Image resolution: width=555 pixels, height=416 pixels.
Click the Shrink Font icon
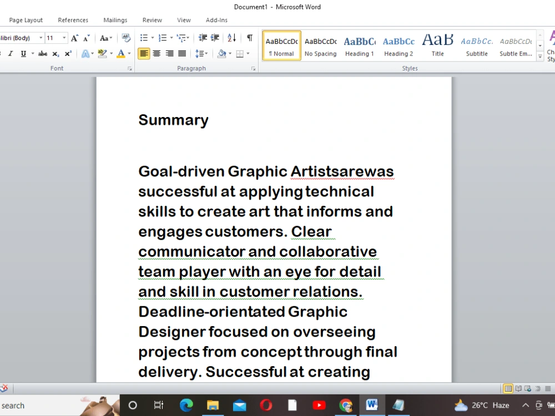click(x=87, y=38)
